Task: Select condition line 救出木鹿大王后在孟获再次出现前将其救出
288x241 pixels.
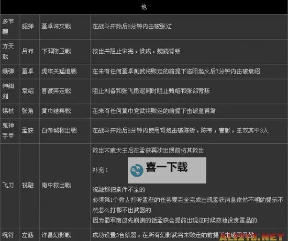Action: click(148, 151)
